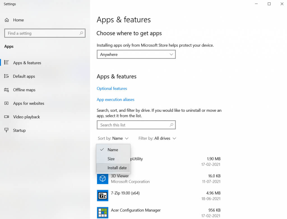Click the Acer Configuration Manager icon

(102, 212)
